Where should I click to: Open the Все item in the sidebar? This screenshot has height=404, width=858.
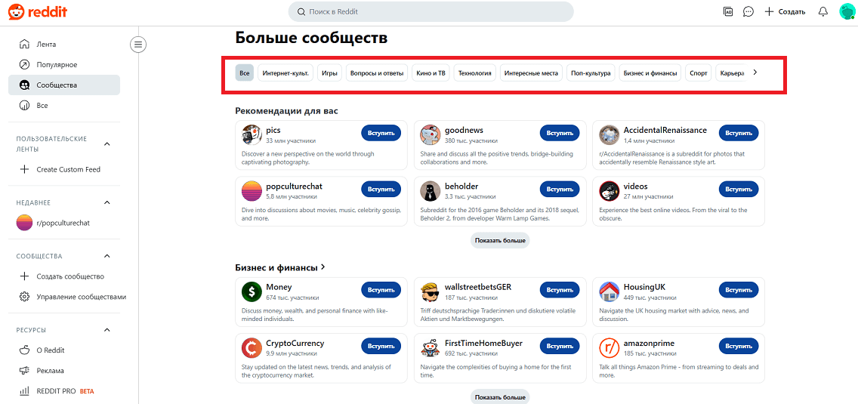click(64, 105)
